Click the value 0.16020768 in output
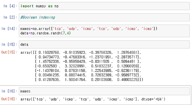Image resolution: width=192 pixels, height=105 pixels. coord(49,52)
